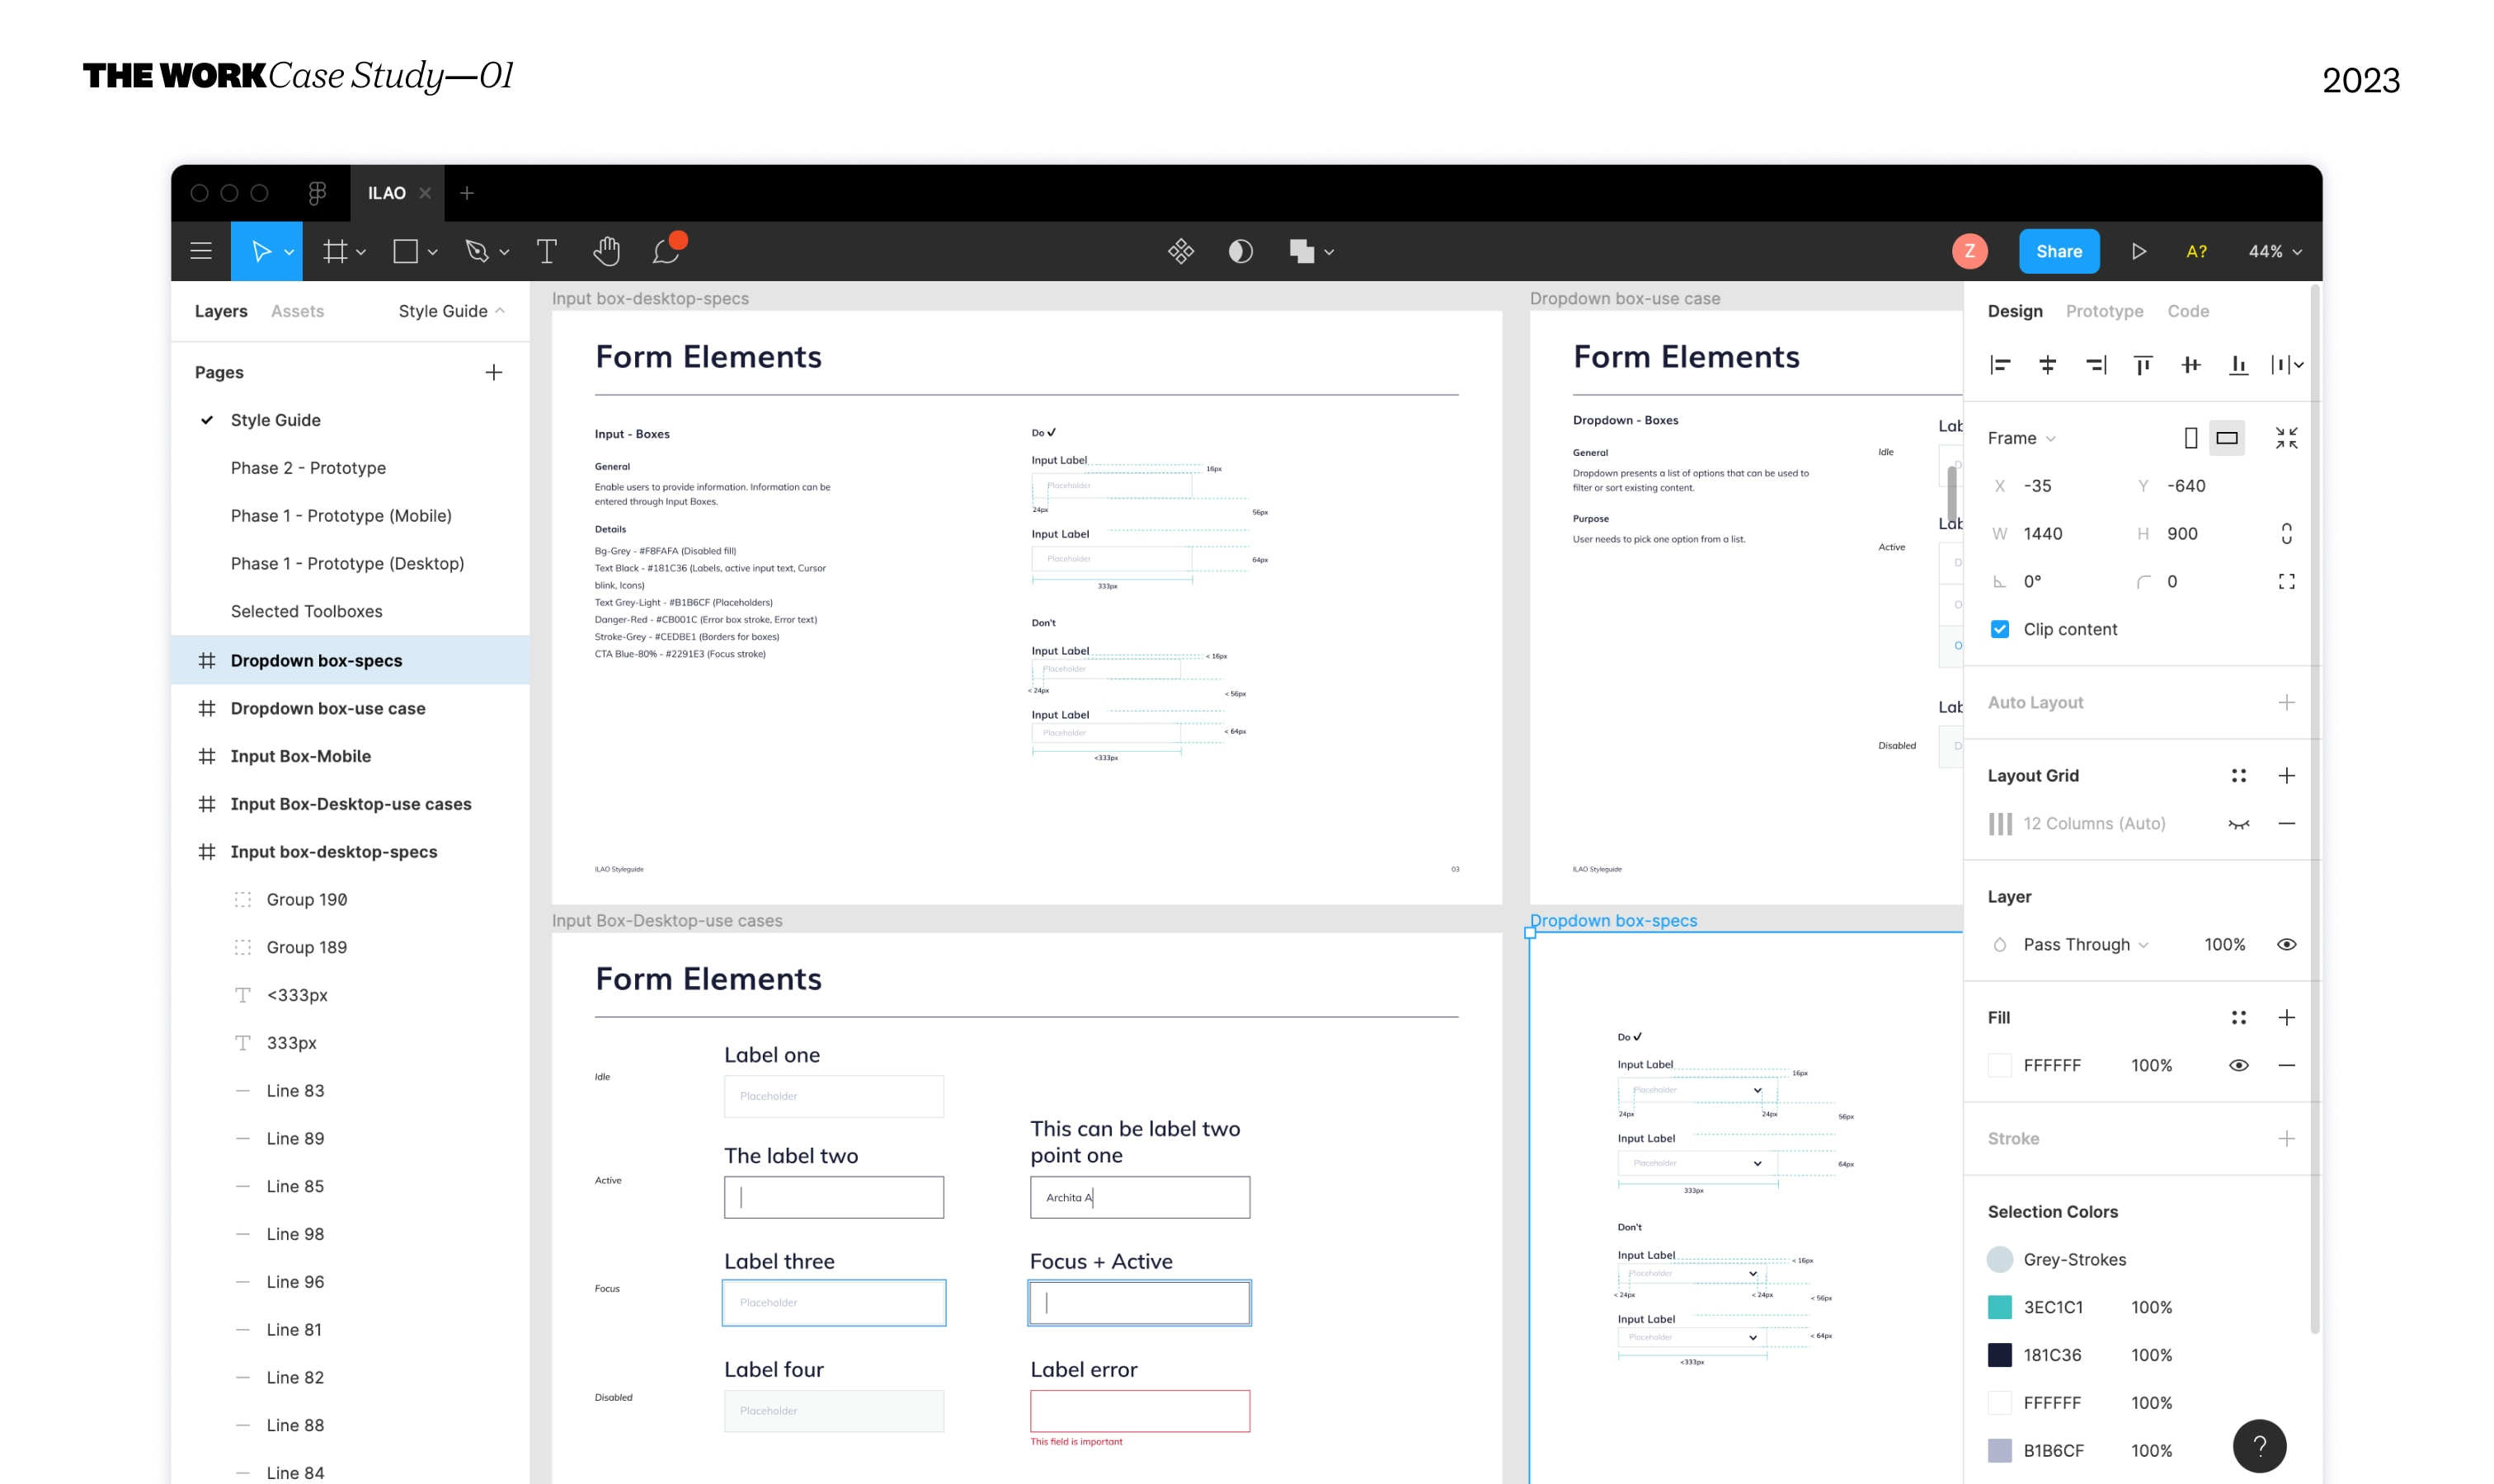Open Move tool options chevron
The width and height of the screenshot is (2494, 1484).
(x=289, y=252)
